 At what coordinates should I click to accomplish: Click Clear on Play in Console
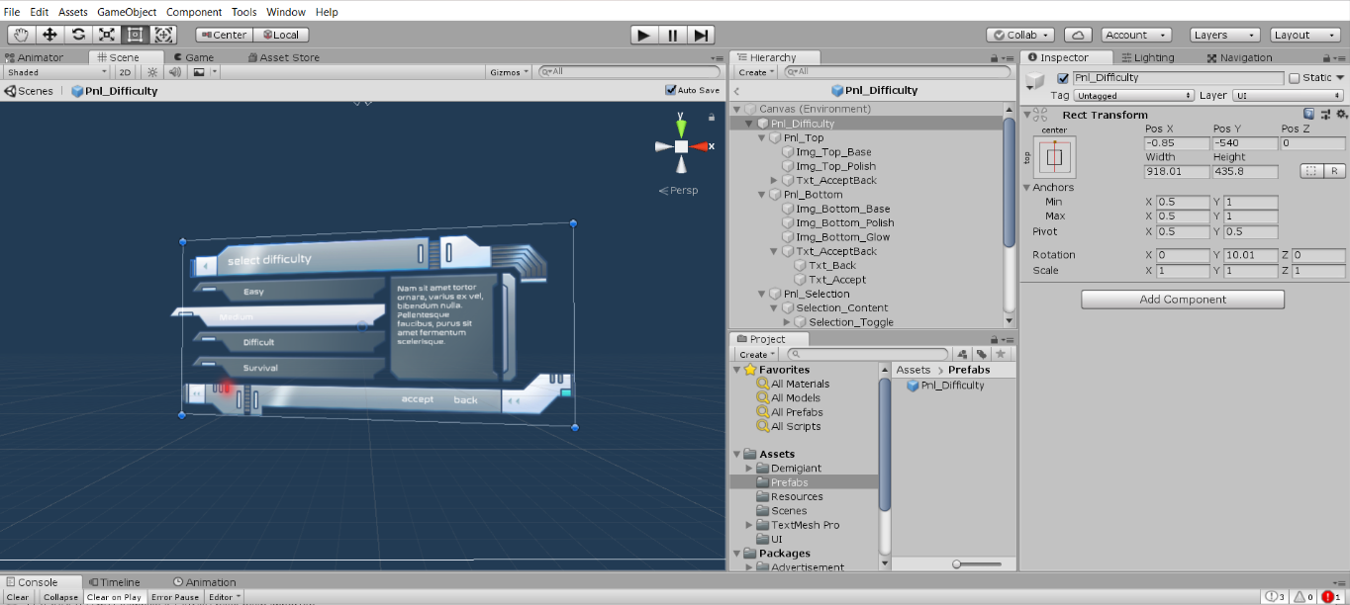tap(113, 597)
